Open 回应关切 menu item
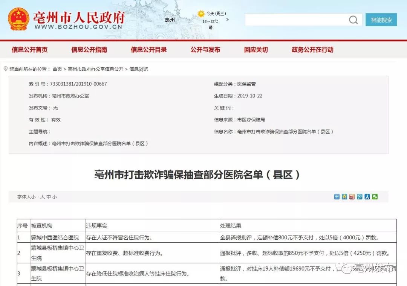This screenshot has width=407, height=286. 256,50
